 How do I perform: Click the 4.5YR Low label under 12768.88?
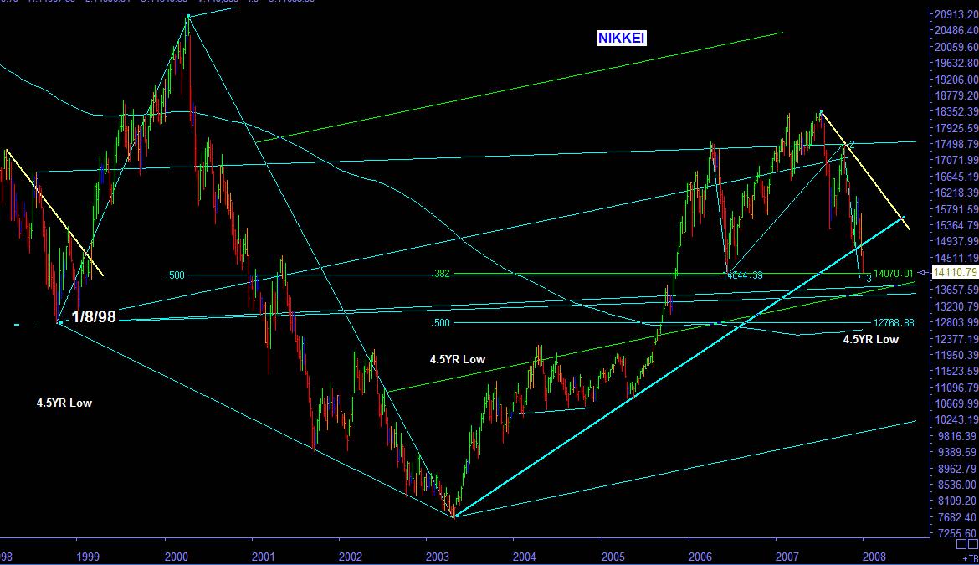(x=871, y=340)
